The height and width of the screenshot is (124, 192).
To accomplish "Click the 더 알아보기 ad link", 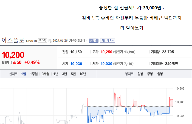I will [x=132, y=28].
